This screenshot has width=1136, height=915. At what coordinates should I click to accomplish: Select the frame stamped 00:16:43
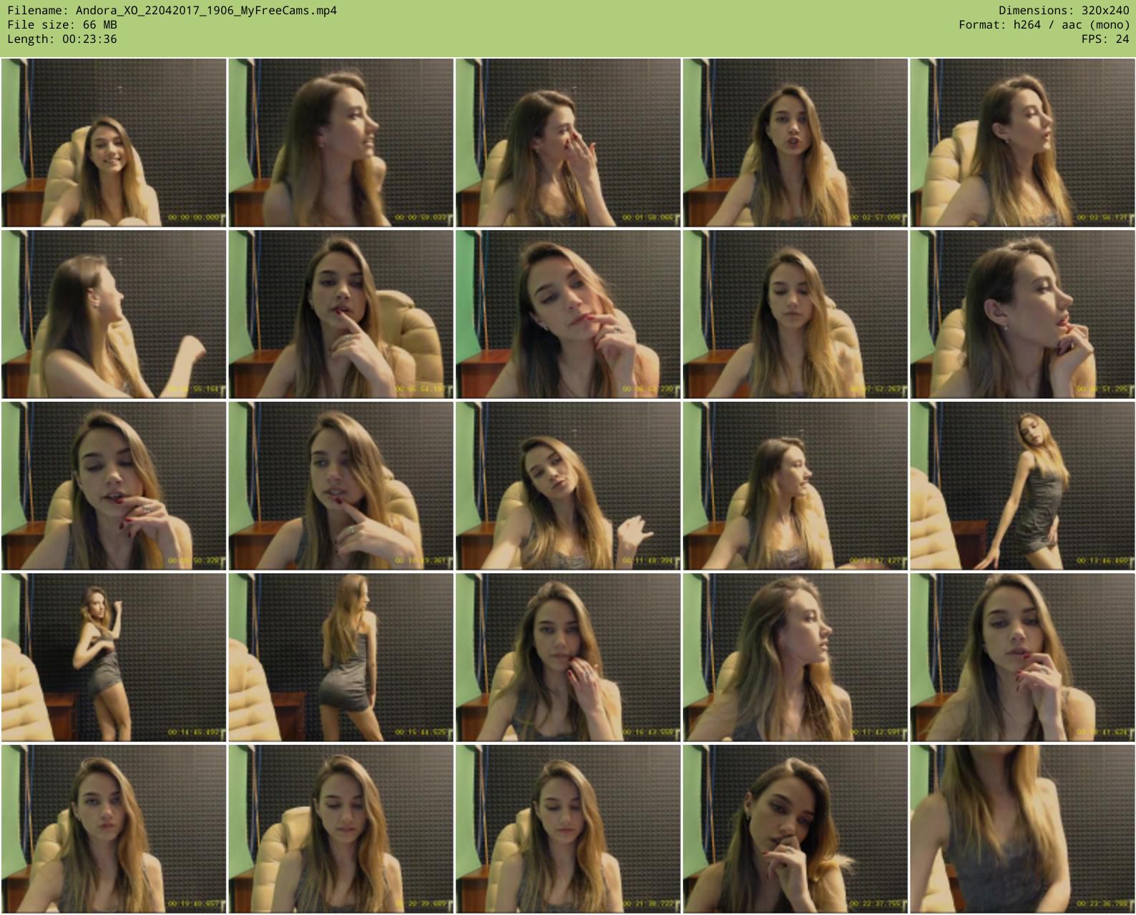tap(568, 658)
